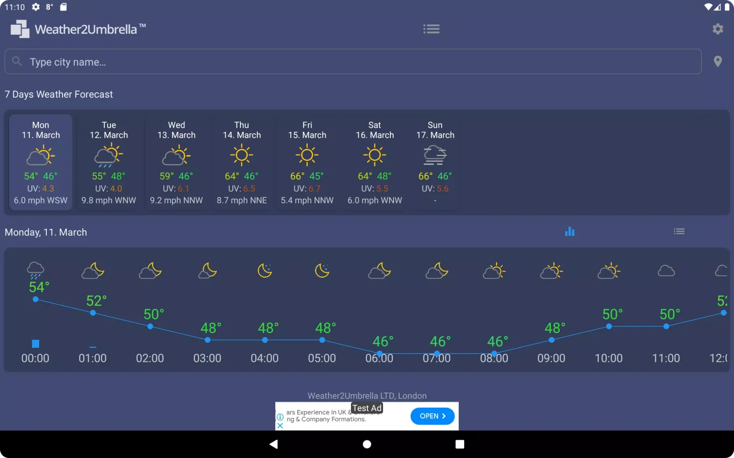
Task: Close the ad with the X icon
Action: point(280,426)
